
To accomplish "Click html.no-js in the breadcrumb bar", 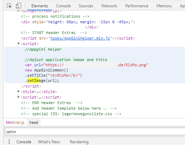I will click(15, 122).
